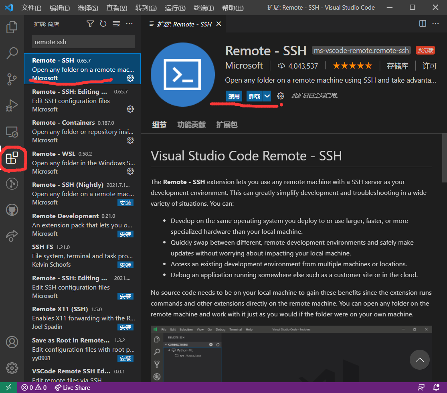Viewport: 447px width, 393px height.
Task: Install Remote - SSH (Nightly) extension
Action: point(125,203)
